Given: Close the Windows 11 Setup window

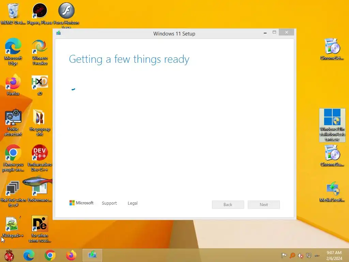Looking at the screenshot, I should 286,32.
